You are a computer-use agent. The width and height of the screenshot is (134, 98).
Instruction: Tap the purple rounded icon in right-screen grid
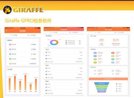point(95,53)
